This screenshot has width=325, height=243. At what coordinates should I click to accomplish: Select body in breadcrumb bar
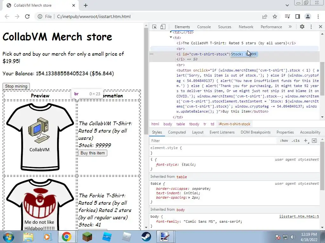(x=168, y=124)
